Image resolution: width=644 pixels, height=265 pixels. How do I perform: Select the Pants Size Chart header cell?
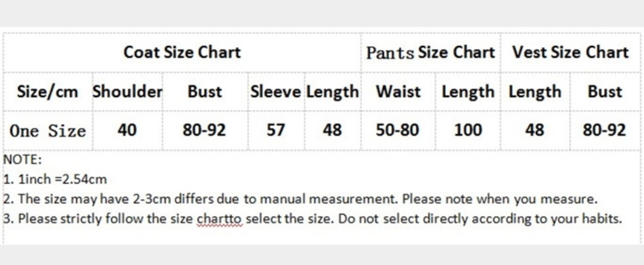[x=431, y=52]
